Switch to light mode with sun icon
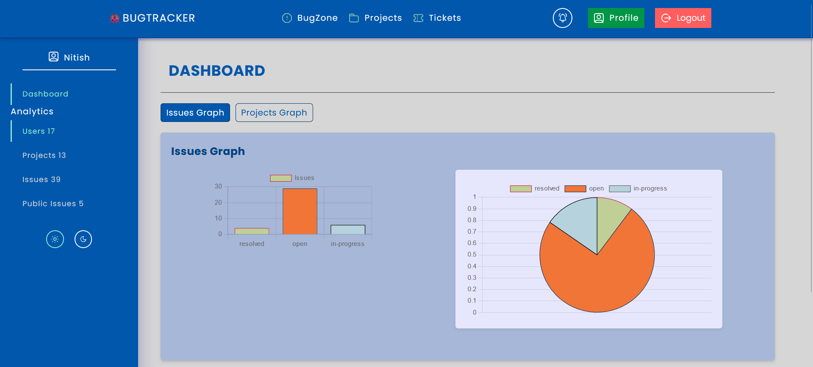 point(55,239)
